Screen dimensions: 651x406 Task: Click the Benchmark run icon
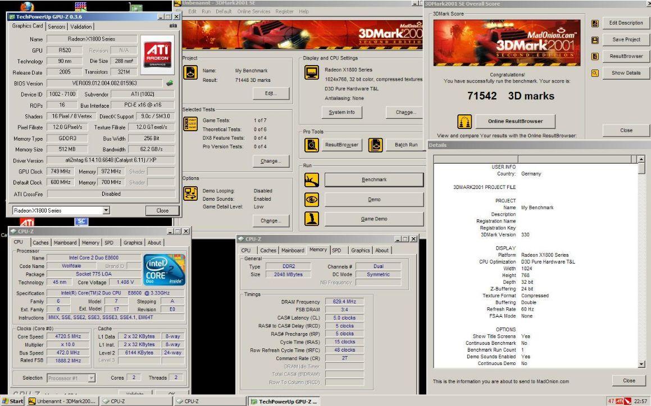[312, 179]
